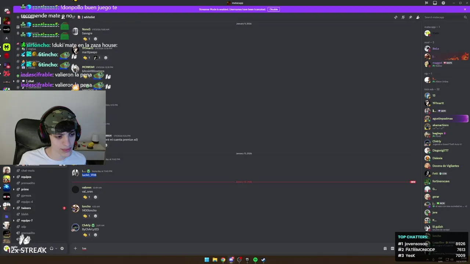Viewport: 470px width, 264px height.
Task: Open member Docena de Vigilantes
Action: click(x=446, y=166)
